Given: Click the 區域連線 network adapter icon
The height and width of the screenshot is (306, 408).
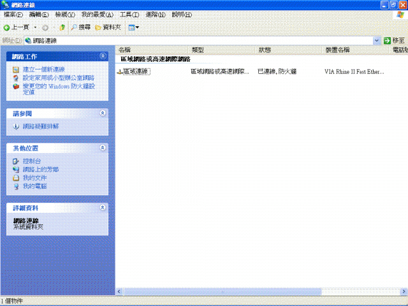Looking at the screenshot, I should click(x=120, y=72).
